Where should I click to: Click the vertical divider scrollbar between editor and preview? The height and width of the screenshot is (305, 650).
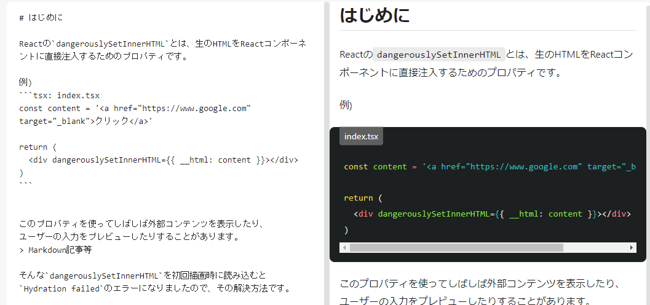(327, 152)
